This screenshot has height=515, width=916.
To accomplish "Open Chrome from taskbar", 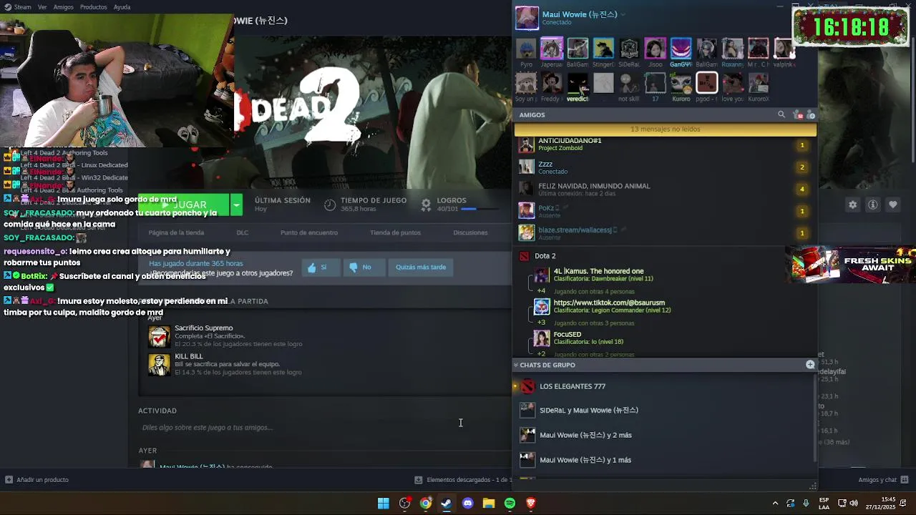I will click(x=426, y=504).
